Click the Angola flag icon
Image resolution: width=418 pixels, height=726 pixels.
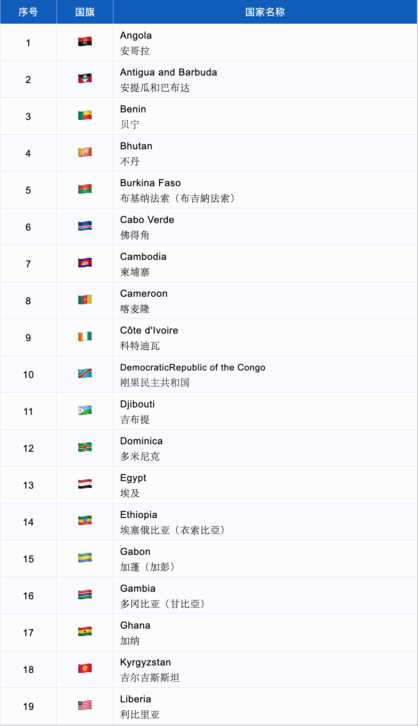[x=85, y=42]
